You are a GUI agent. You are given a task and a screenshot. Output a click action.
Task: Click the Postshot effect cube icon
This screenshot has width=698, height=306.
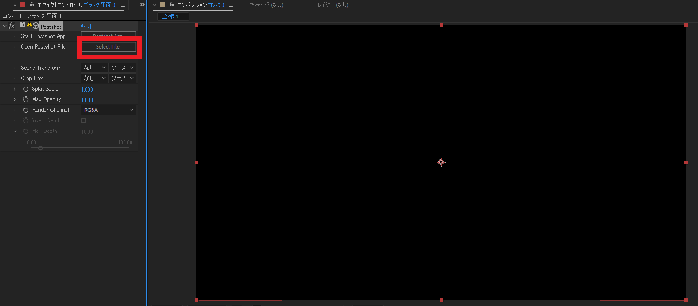click(x=36, y=26)
